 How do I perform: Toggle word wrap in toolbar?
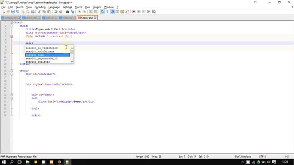(x=102, y=12)
